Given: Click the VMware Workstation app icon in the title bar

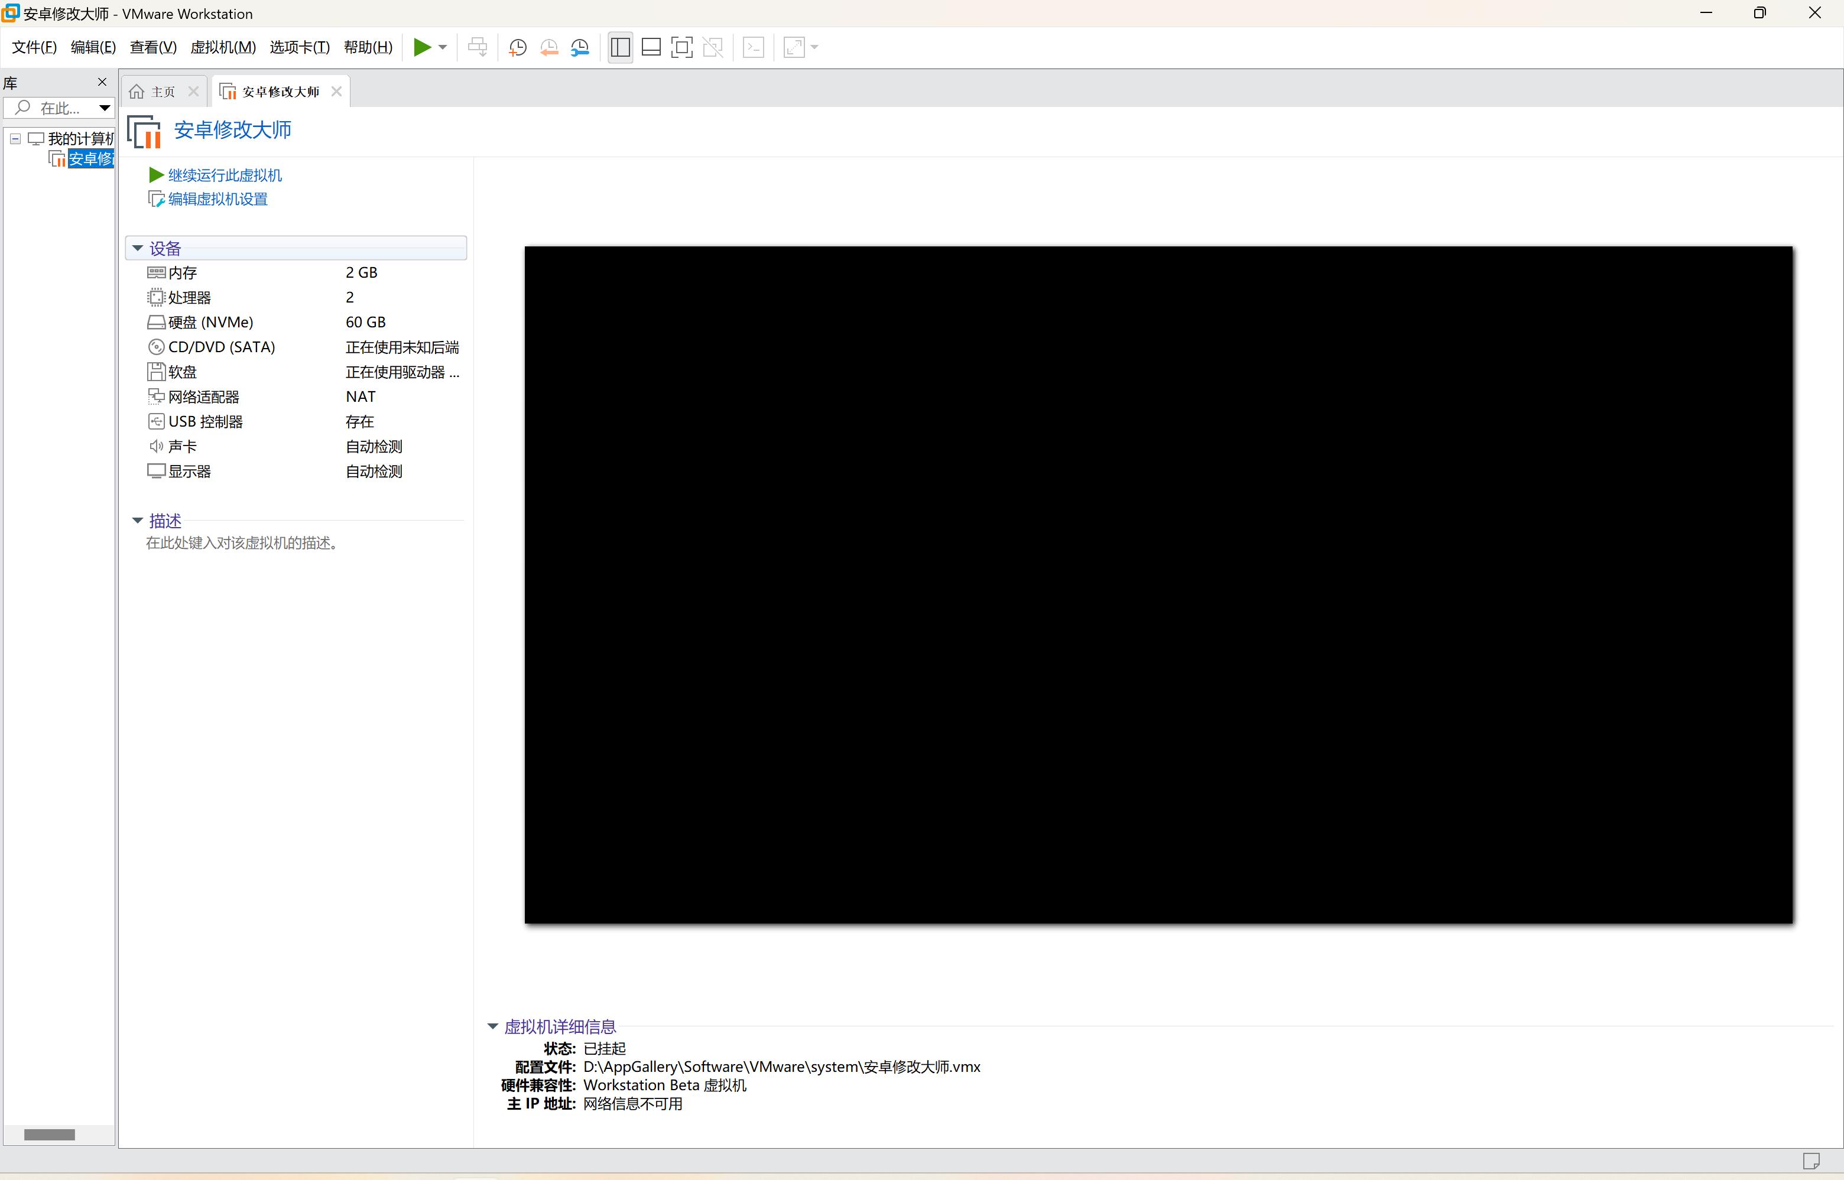Looking at the screenshot, I should click(x=10, y=13).
